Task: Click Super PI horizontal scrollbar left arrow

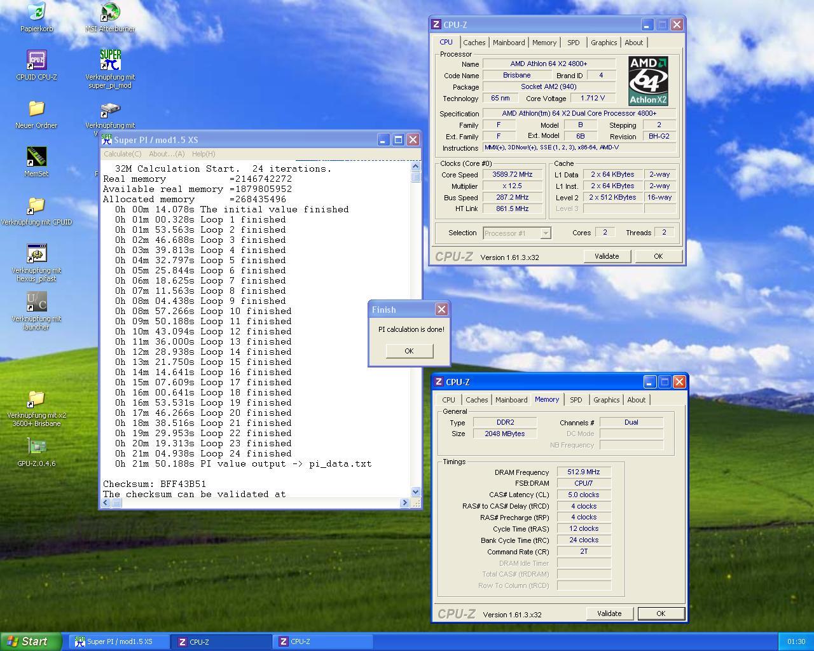Action: coord(106,502)
